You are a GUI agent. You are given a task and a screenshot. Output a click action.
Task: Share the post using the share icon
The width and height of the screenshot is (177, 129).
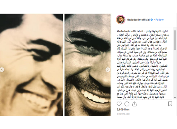tap(134, 104)
